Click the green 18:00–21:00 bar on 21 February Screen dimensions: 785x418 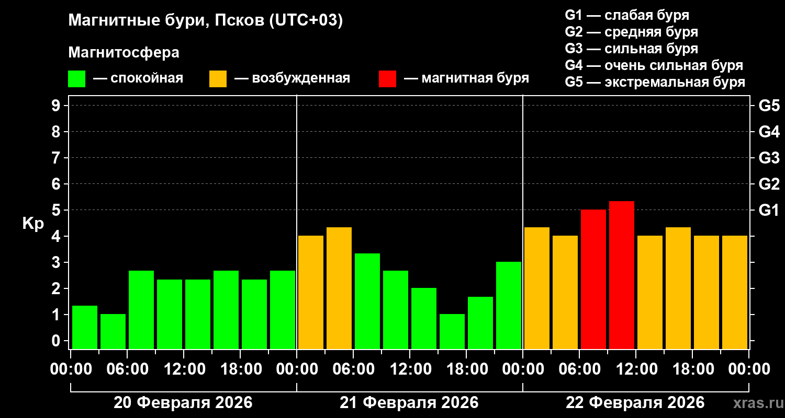click(x=480, y=322)
